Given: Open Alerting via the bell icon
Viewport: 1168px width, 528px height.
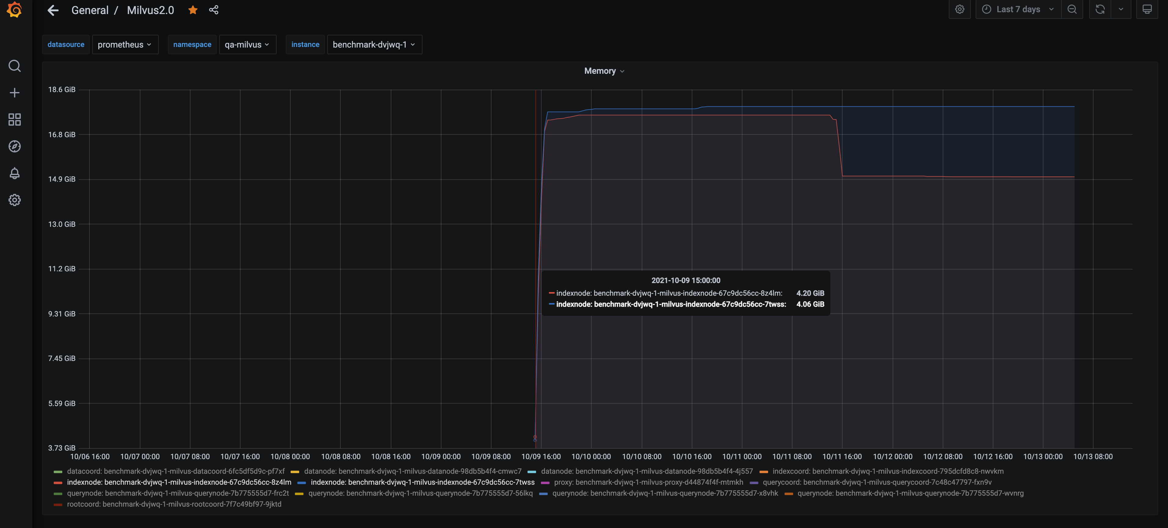Looking at the screenshot, I should click(15, 173).
